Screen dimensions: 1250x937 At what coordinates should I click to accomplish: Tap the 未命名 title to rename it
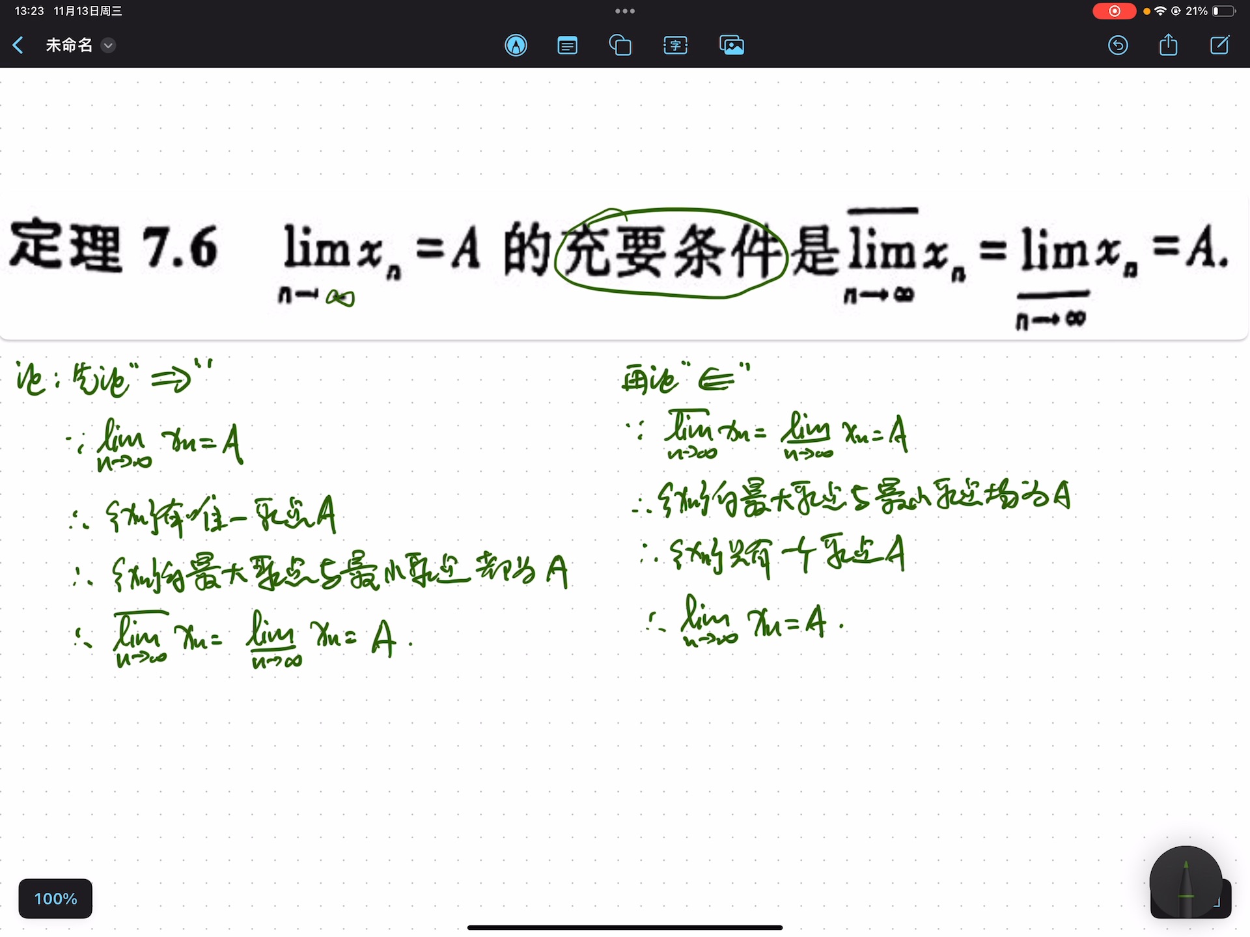(x=68, y=45)
